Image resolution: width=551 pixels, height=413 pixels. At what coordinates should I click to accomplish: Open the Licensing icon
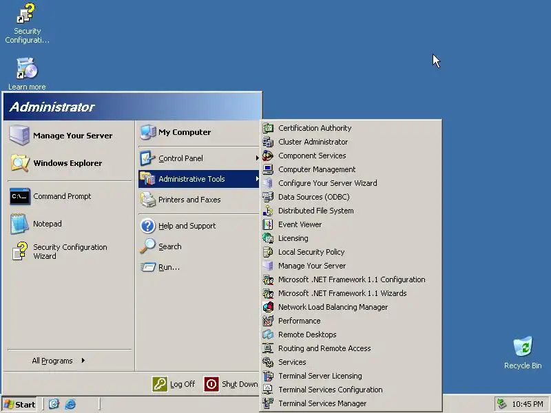268,238
